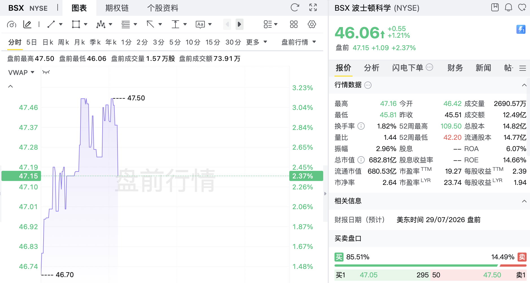
Task: Set a price alert bell for BSX
Action: coord(509,7)
